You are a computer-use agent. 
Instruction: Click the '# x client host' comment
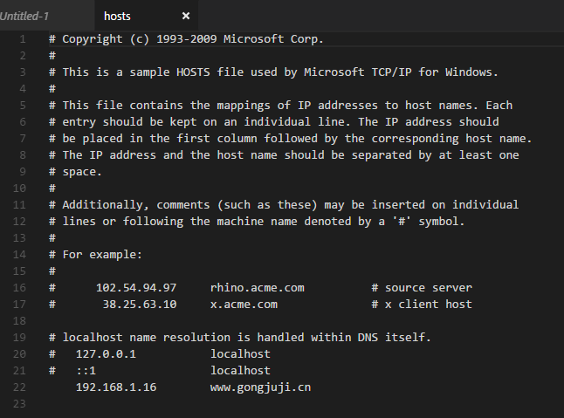[422, 305]
